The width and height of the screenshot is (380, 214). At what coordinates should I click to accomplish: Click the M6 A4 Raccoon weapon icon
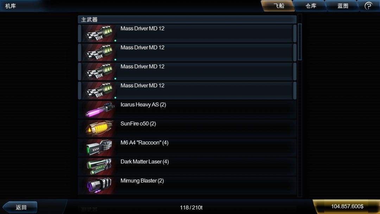(100, 147)
